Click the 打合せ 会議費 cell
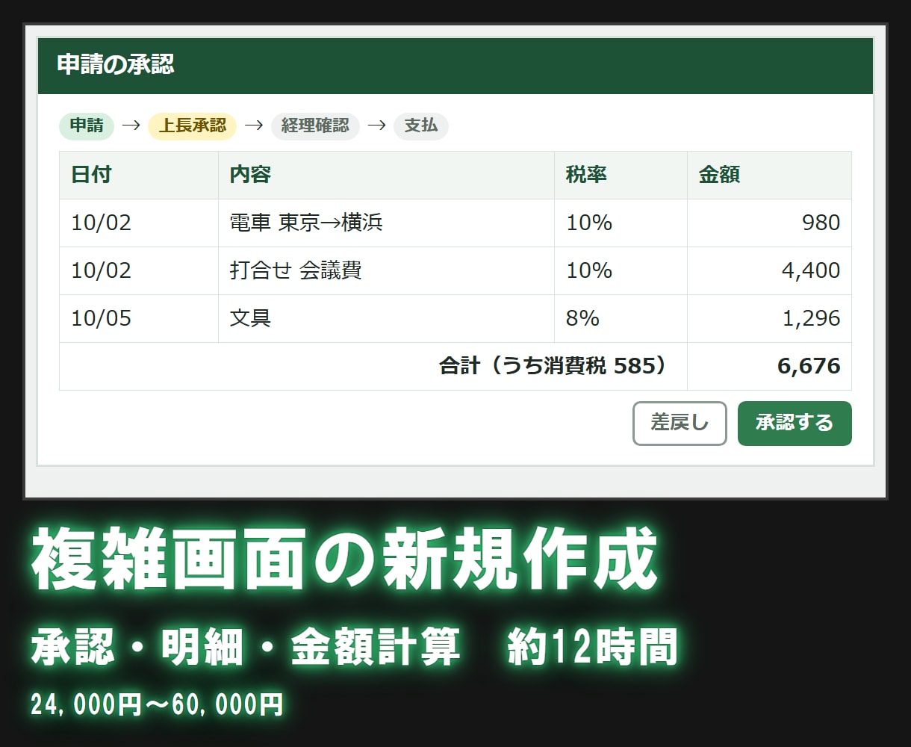Screen dimensions: 911x747 click(x=386, y=270)
